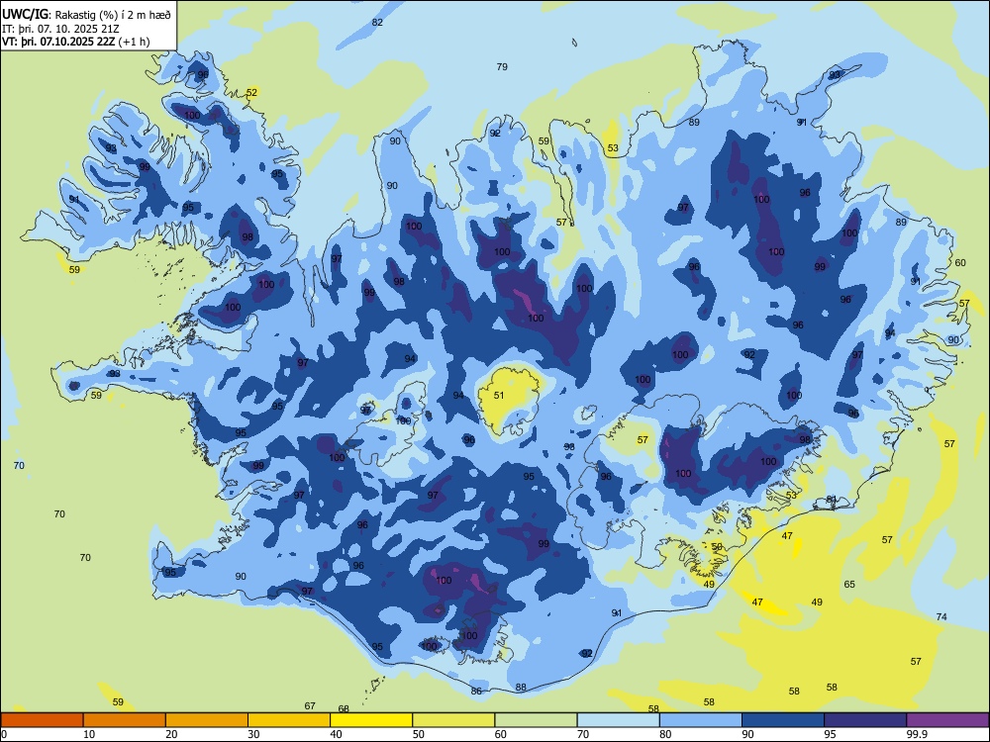This screenshot has width=990, height=742.
Task: Pick the pale green 60–70 legend swatch
Action: [x=536, y=720]
